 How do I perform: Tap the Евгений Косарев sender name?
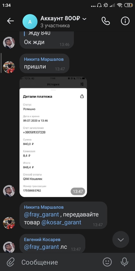(x=42, y=240)
